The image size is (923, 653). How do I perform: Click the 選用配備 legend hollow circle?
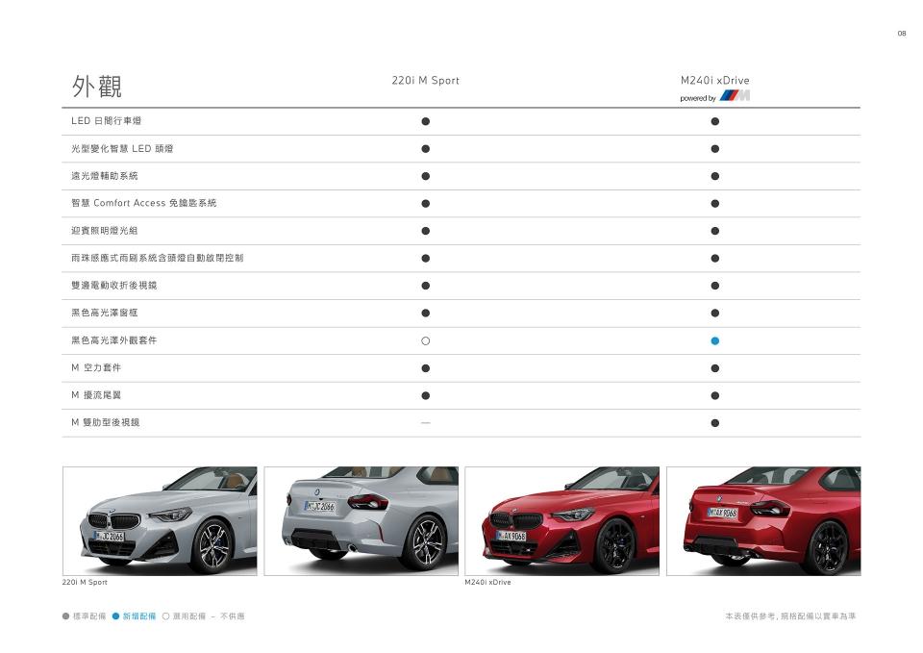pos(165,616)
